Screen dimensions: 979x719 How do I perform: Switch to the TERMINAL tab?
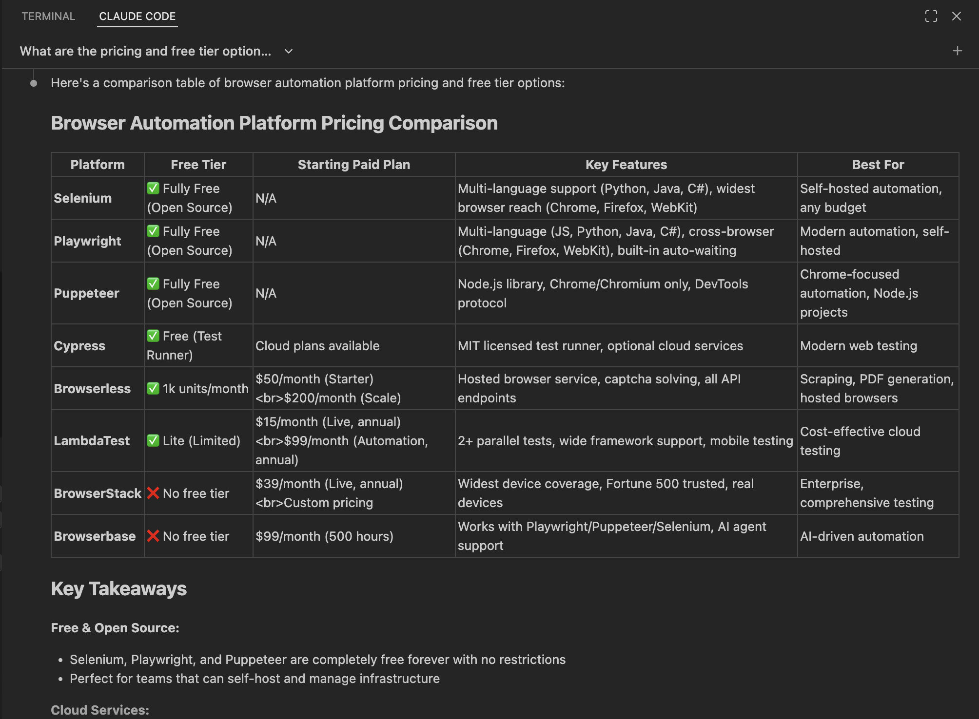[48, 16]
